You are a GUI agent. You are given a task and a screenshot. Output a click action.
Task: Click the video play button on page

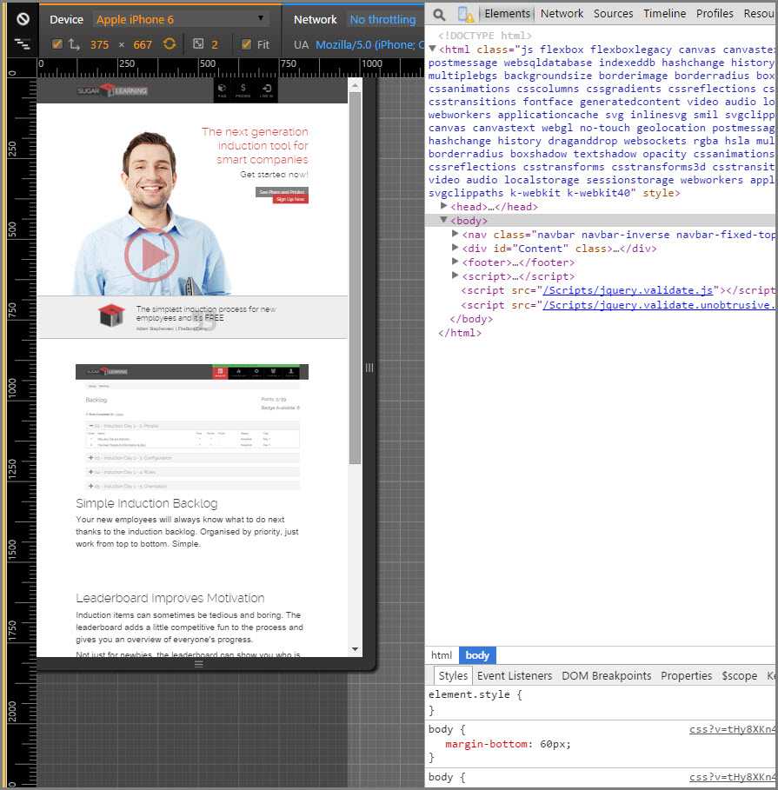pos(151,255)
